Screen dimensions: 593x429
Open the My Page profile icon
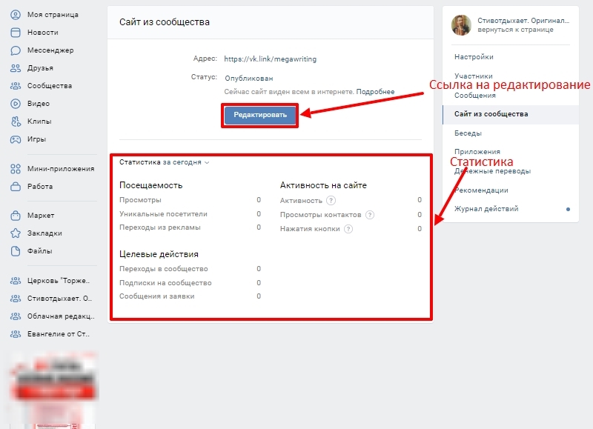coord(15,15)
